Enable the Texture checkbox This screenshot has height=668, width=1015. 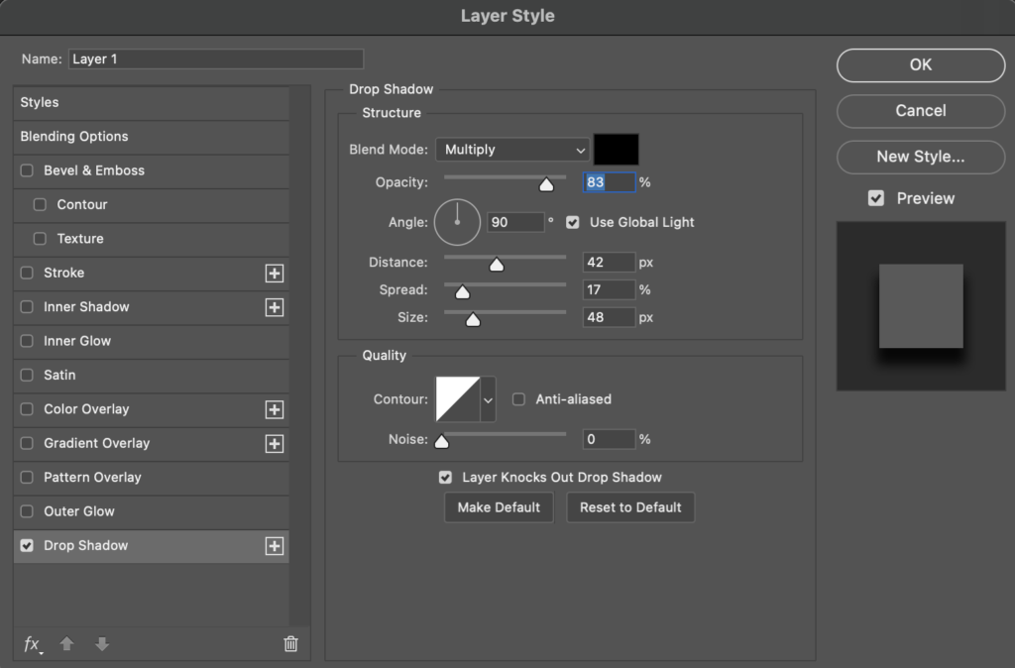point(40,239)
